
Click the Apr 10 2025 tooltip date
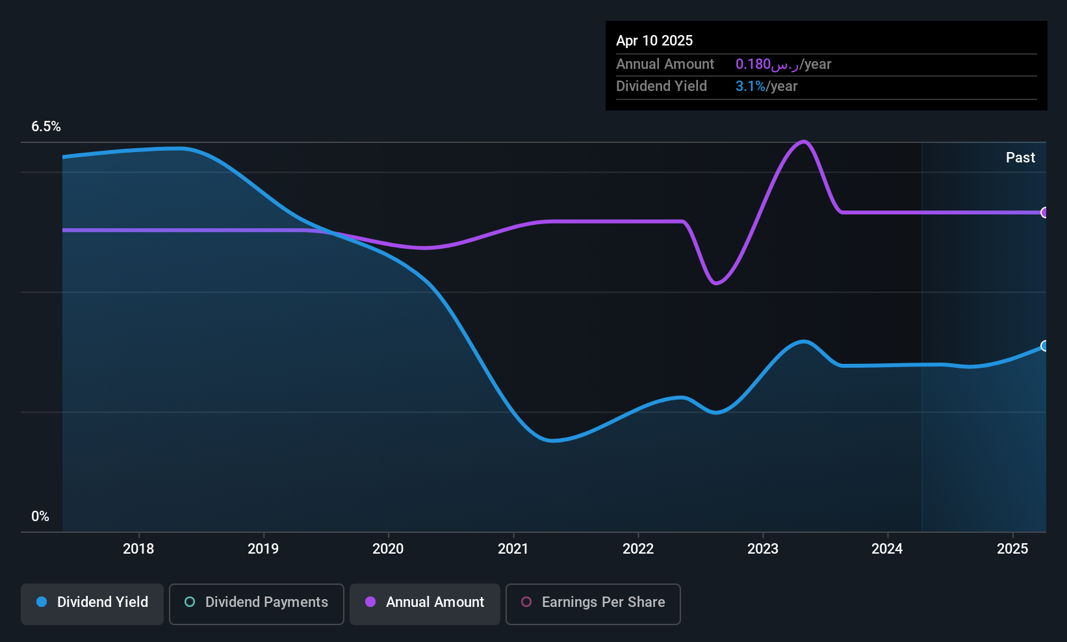point(654,40)
